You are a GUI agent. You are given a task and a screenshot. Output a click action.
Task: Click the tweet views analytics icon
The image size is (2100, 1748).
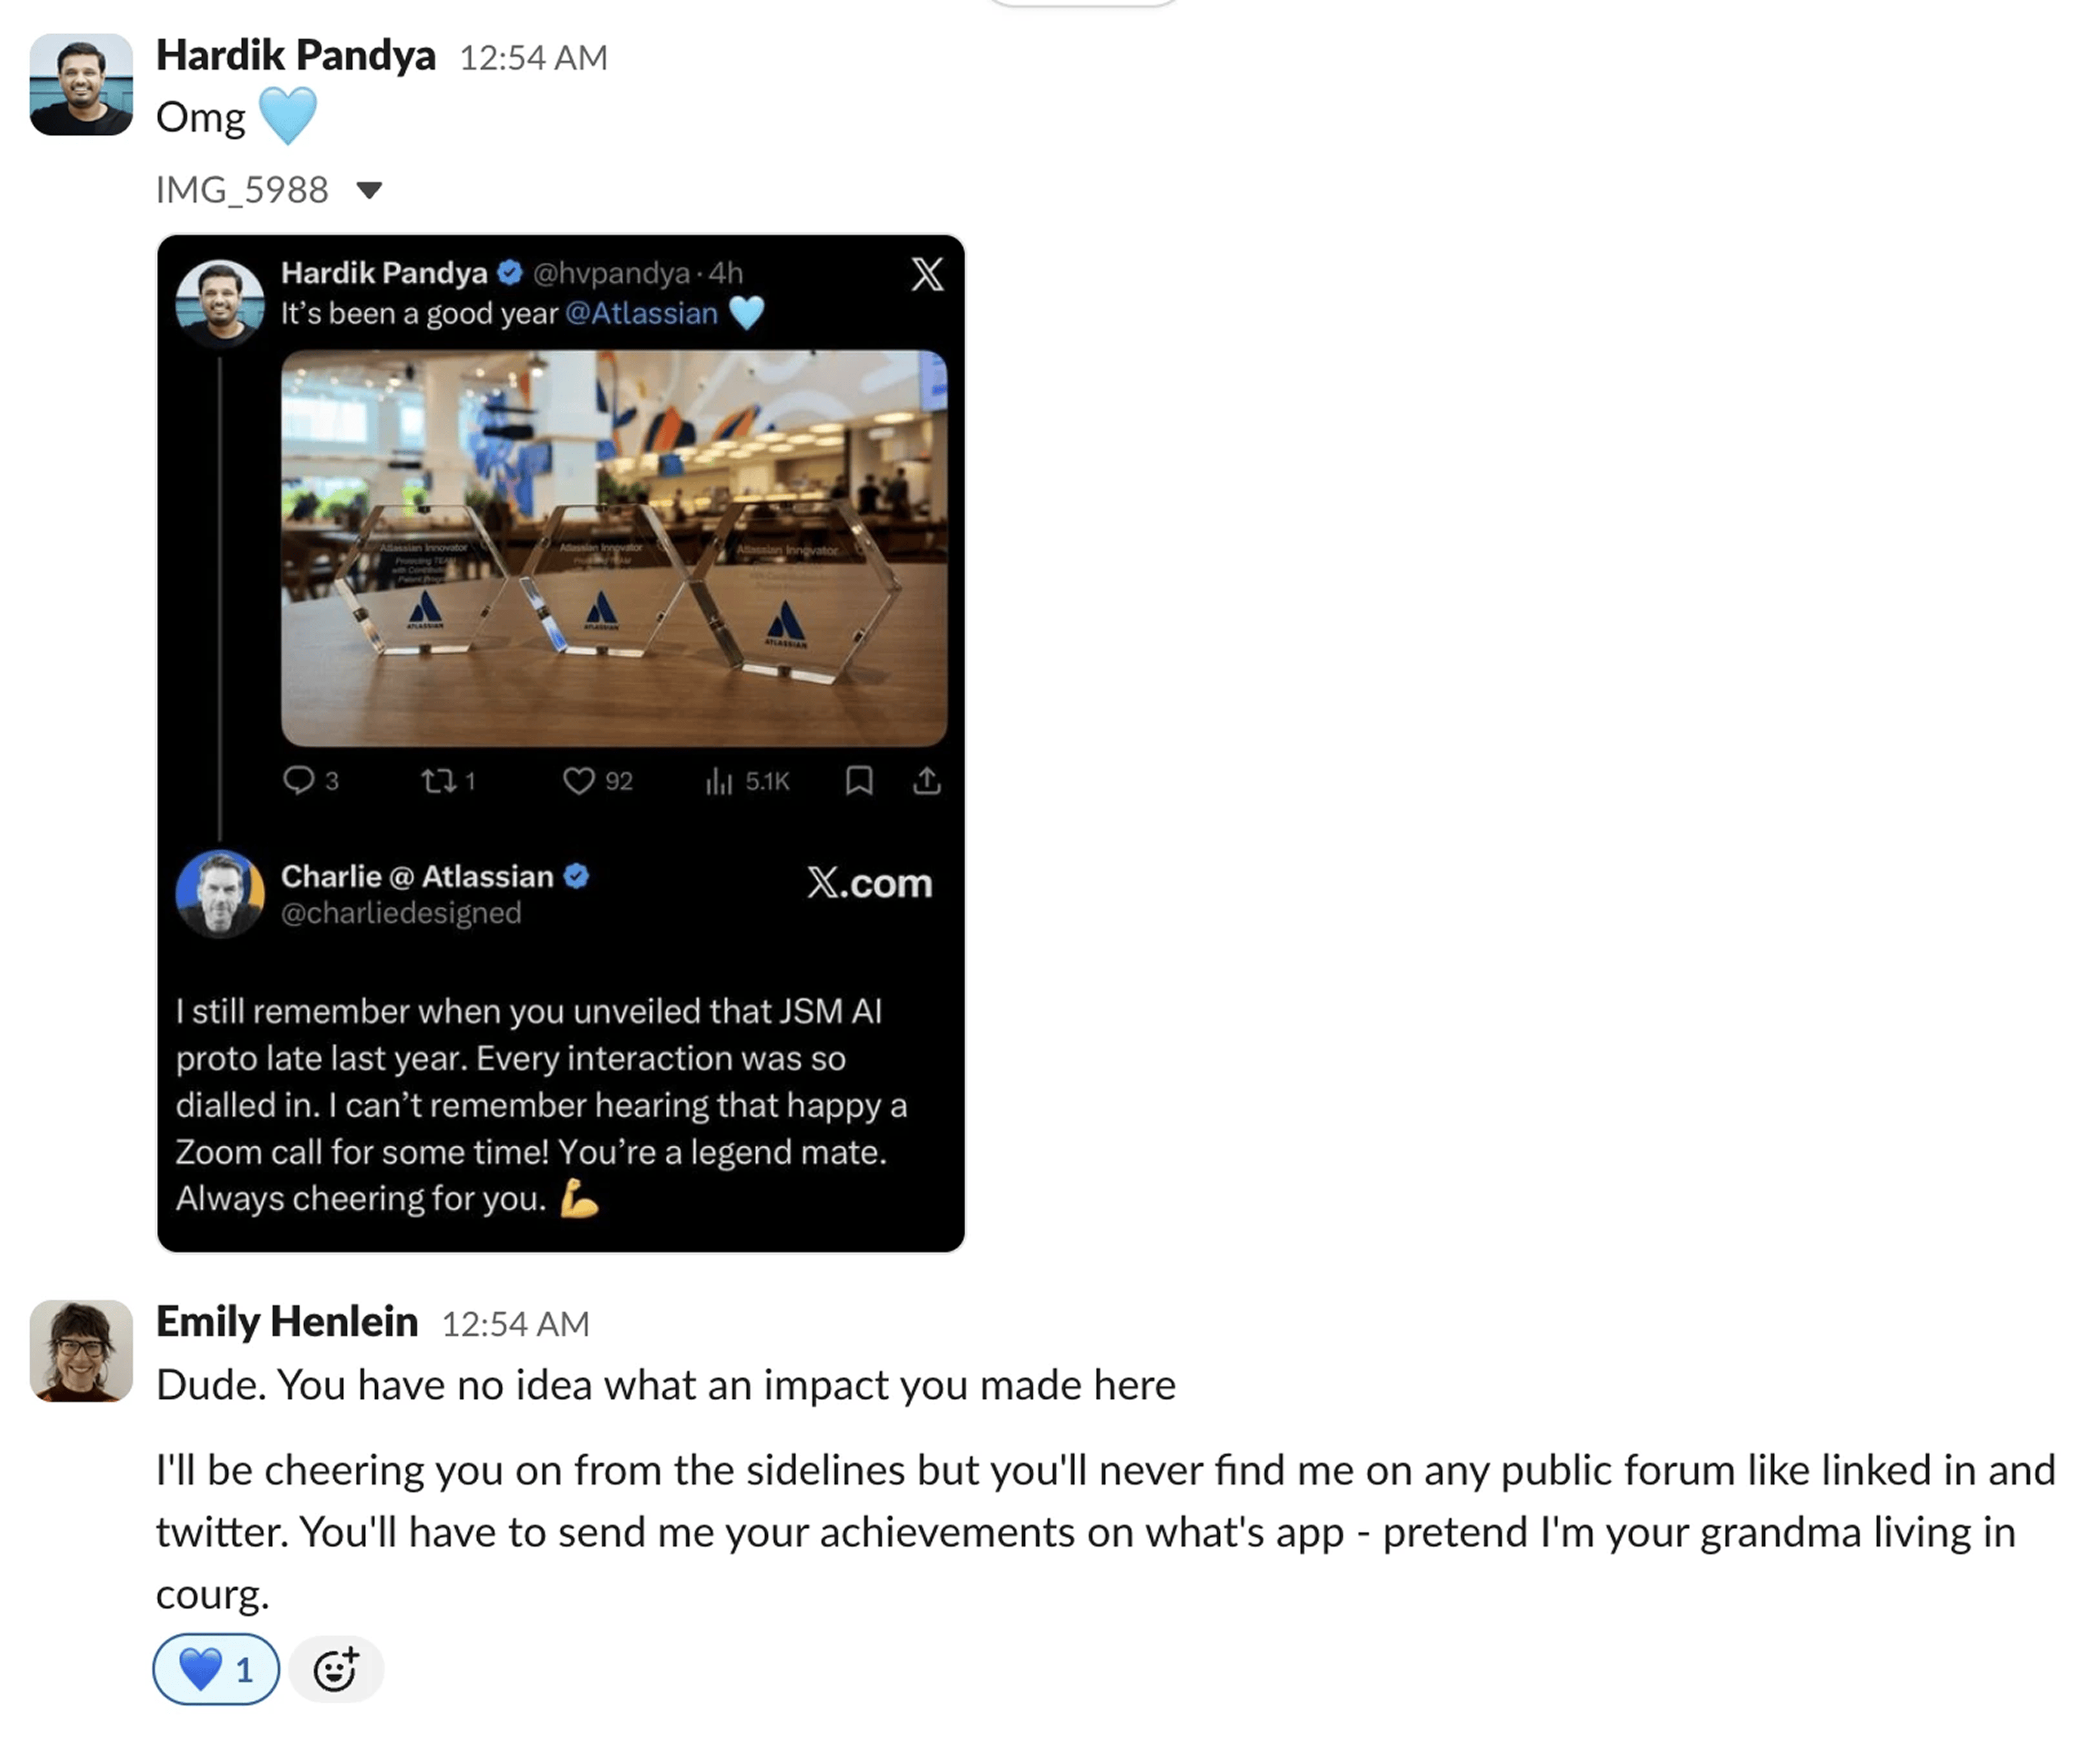719,780
